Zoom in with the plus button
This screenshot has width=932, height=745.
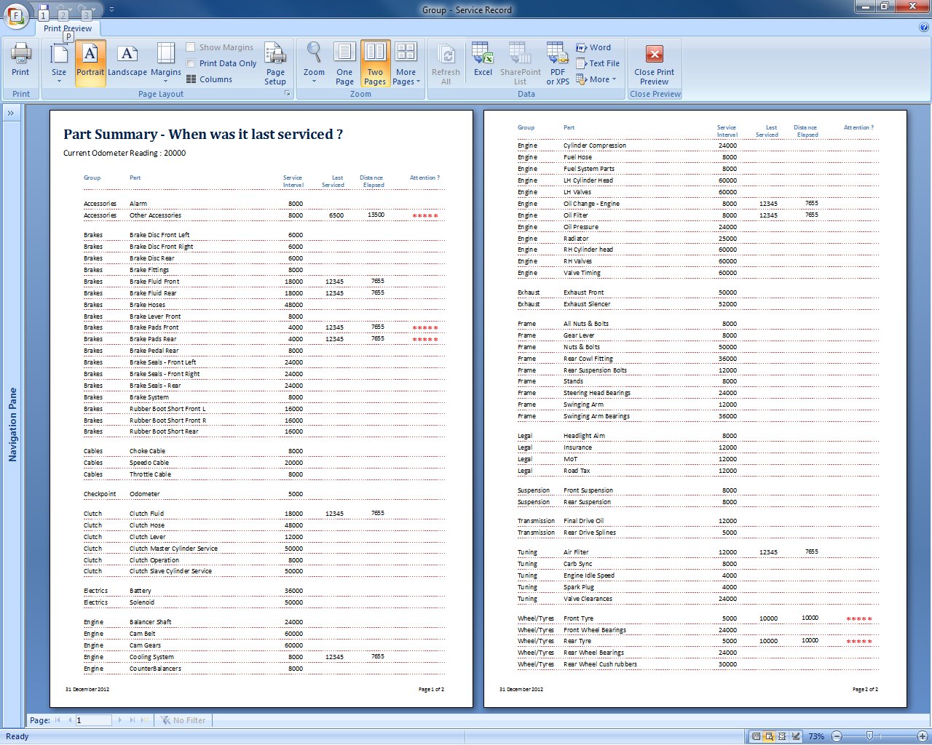click(922, 736)
